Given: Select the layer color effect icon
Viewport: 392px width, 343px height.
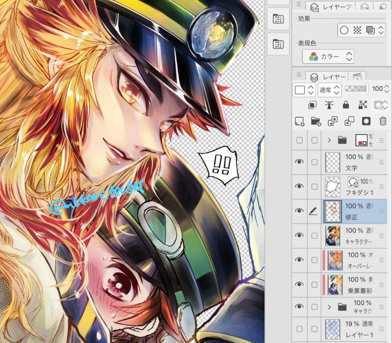Looking at the screenshot, I should tap(370, 30).
